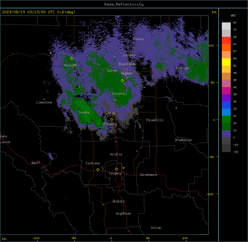Pick the gray 70 dBZ legend swatch
Image resolution: width=248 pixels, height=242 pixels.
coord(226,33)
